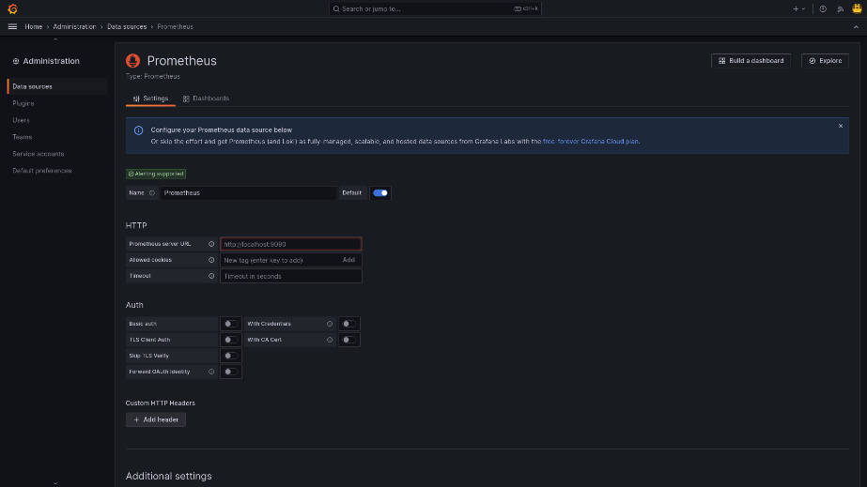Open the free forever Grafana Cloud plan link
Screen dimensions: 867x487
[591, 142]
